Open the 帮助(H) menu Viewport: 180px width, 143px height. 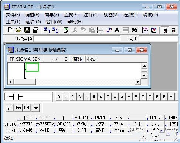(75, 22)
